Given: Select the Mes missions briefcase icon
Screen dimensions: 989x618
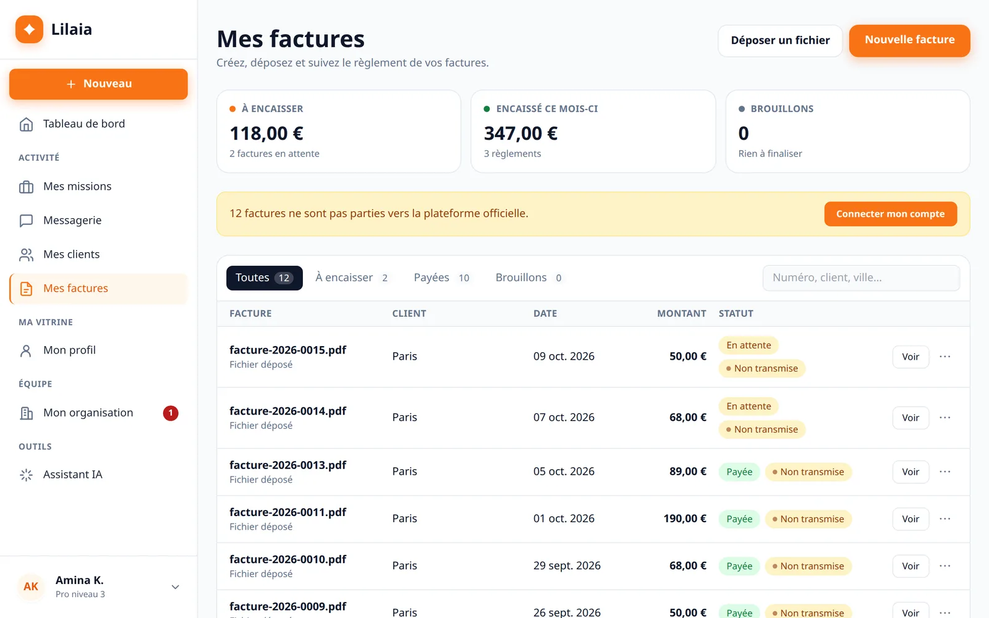Looking at the screenshot, I should [x=26, y=187].
